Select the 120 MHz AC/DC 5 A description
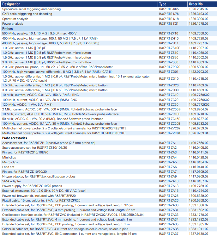 click(27, 105)
